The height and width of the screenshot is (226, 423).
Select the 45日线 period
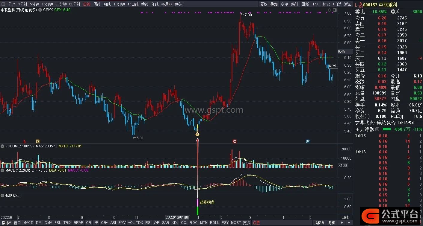click(x=133, y=4)
